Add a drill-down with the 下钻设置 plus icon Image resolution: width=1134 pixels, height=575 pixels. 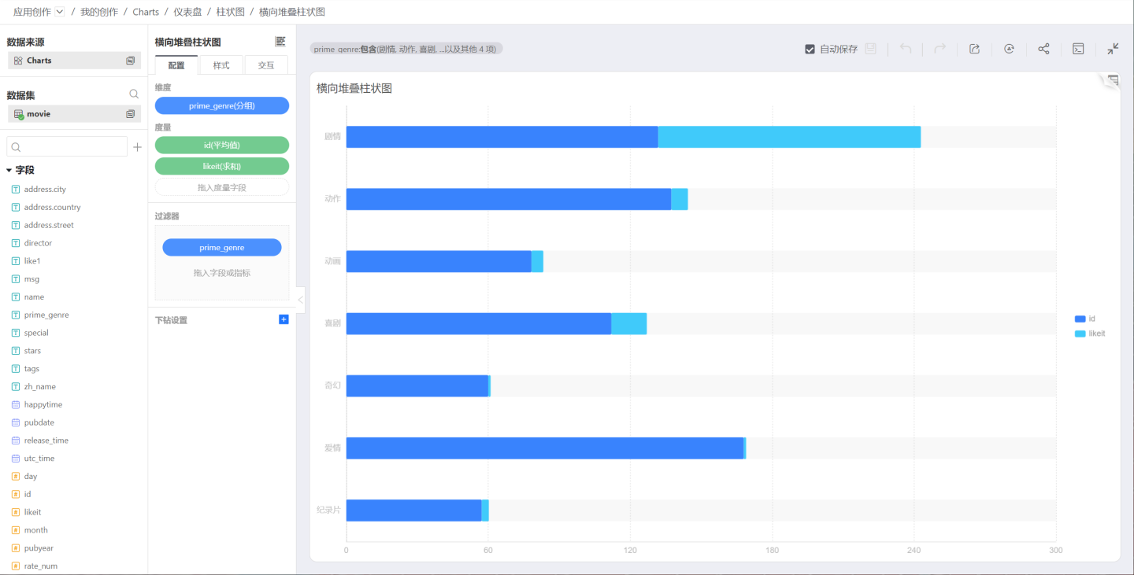283,319
